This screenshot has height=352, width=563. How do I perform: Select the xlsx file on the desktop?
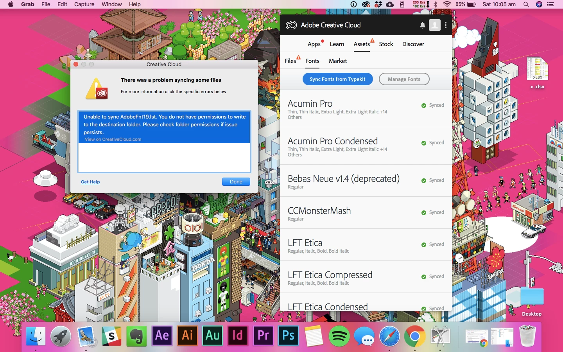click(537, 73)
